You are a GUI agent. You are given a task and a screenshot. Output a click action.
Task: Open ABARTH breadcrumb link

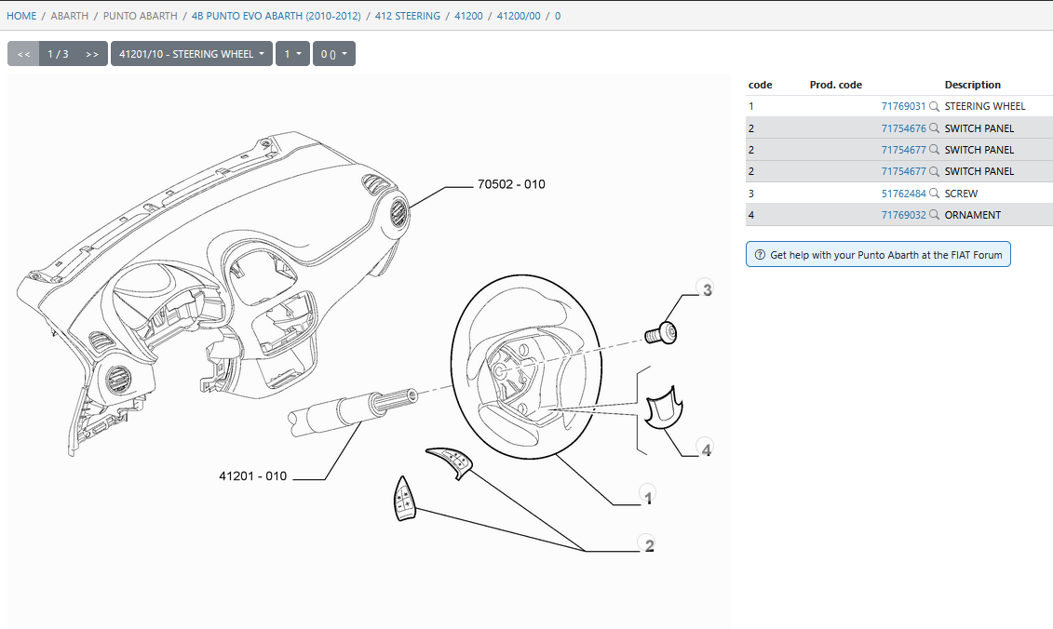point(70,16)
